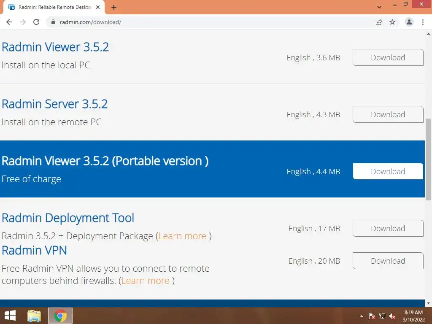Open the Chrome three-dot menu

(423, 22)
